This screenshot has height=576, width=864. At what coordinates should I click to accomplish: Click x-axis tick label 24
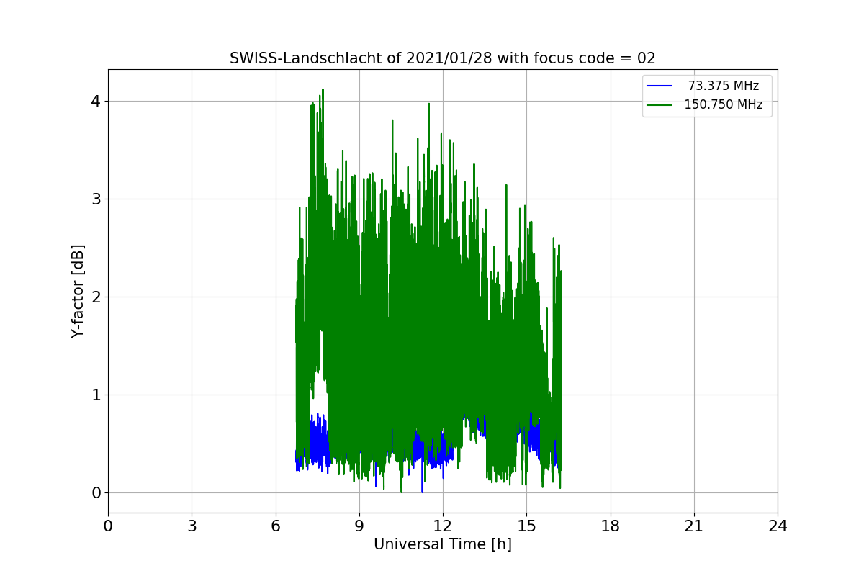pos(778,526)
